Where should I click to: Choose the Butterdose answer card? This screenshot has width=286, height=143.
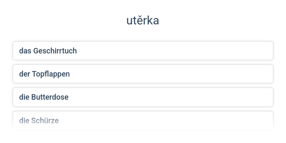coord(143,97)
